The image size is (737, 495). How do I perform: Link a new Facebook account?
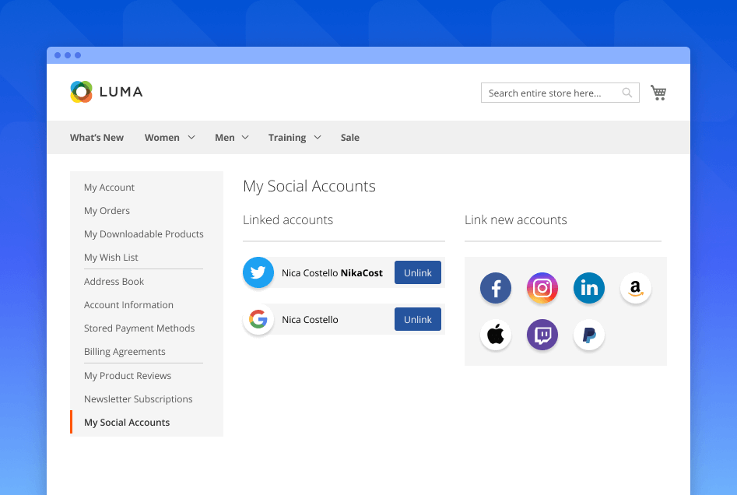[496, 288]
